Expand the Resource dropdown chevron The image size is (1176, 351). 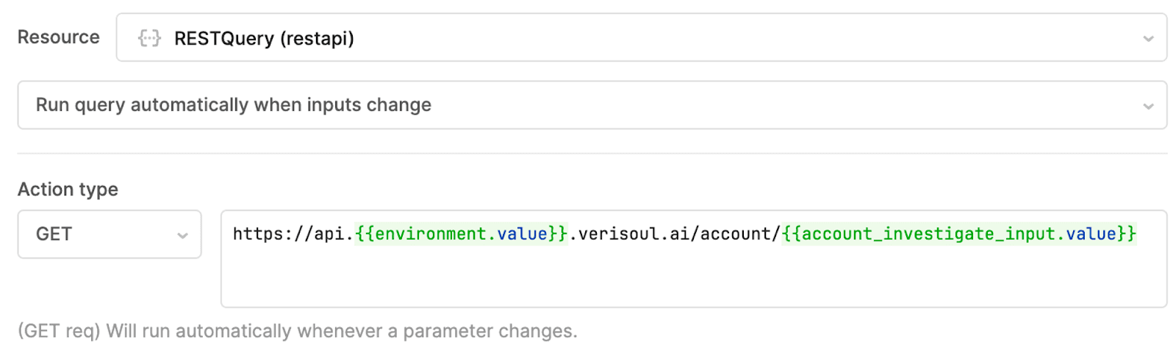pos(1147,38)
